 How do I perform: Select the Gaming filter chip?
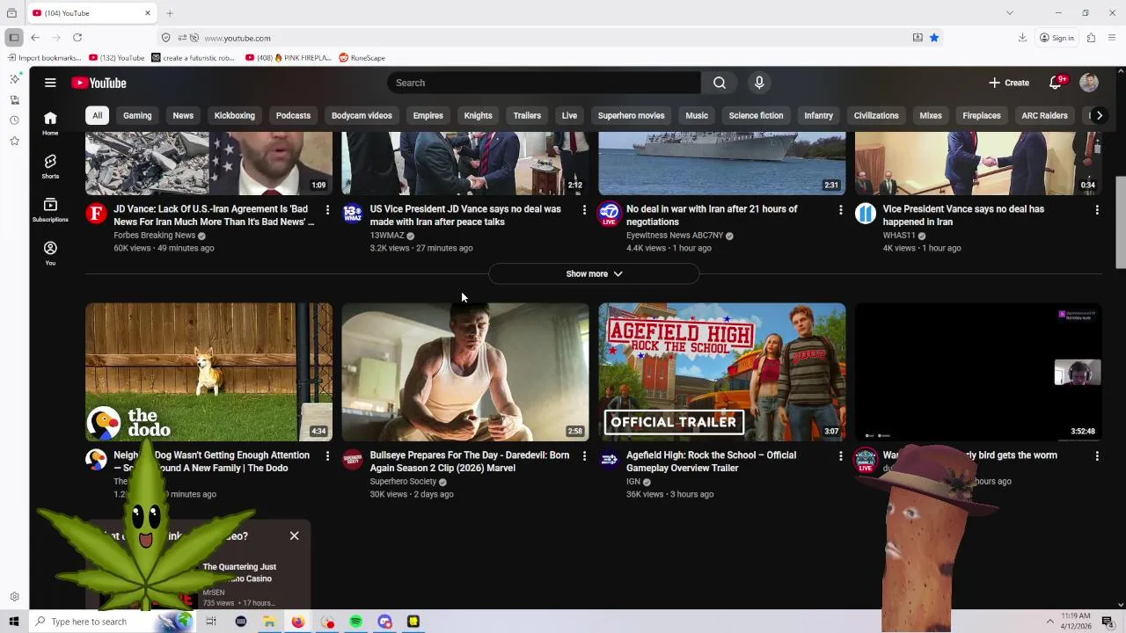pyautogui.click(x=137, y=115)
